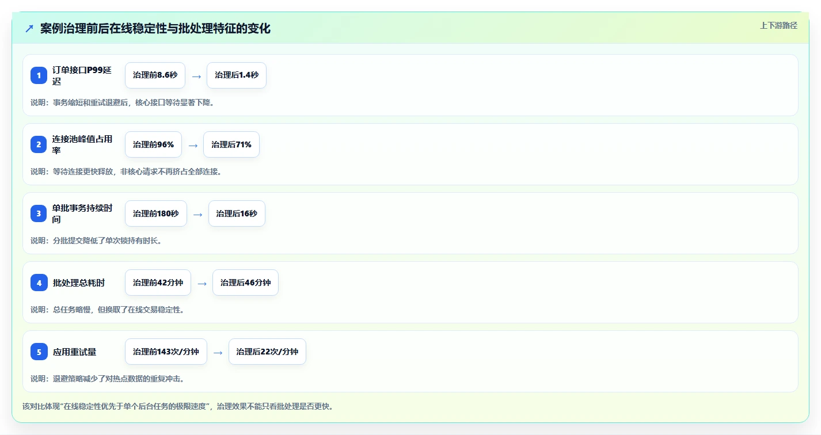Click the note about 分批提交降低锁持有时长

pyautogui.click(x=96, y=241)
